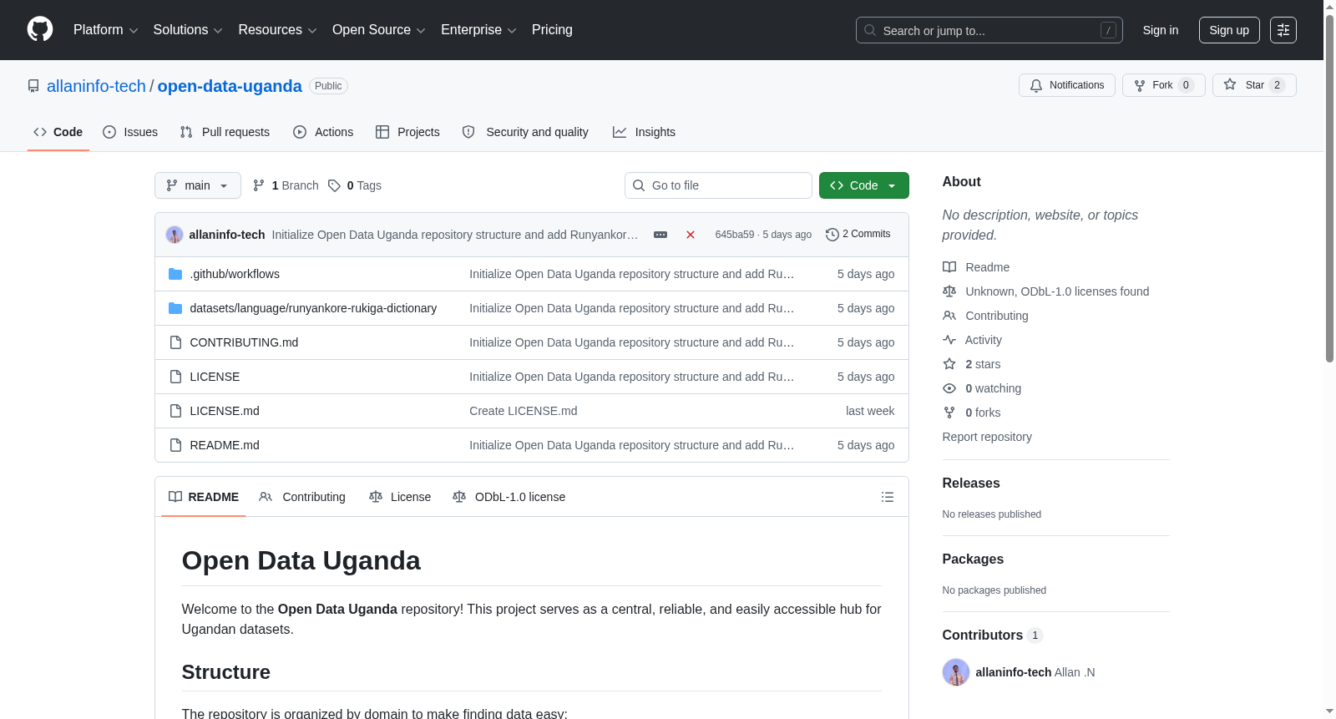Click the LICENSE.md file icon
The height and width of the screenshot is (719, 1336).
click(175, 411)
